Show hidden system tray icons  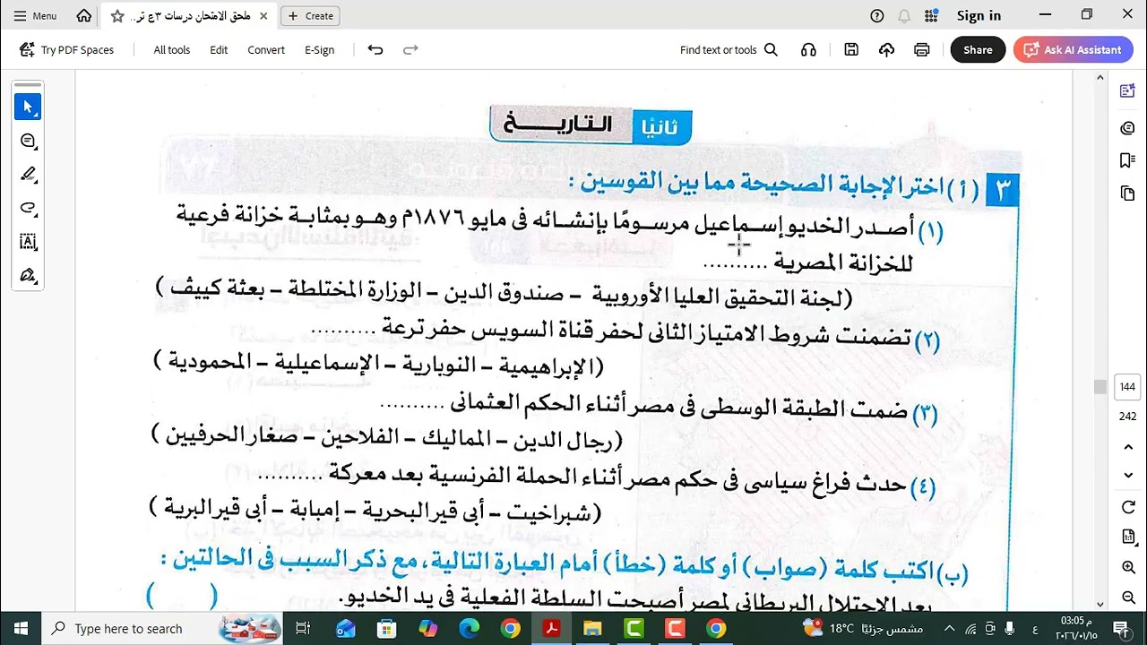[950, 628]
